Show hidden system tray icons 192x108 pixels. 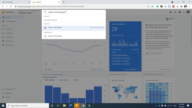(x=156, y=106)
